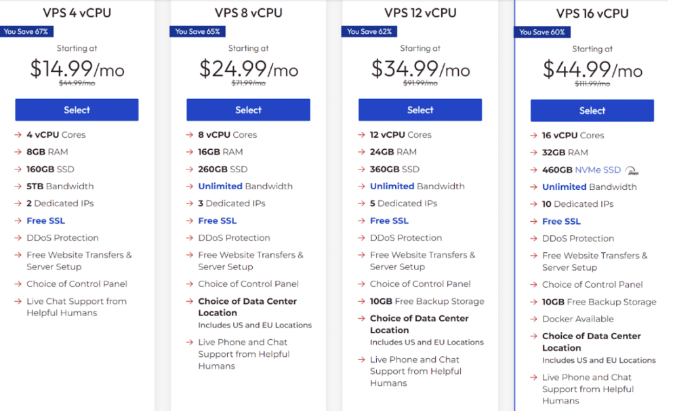Choose the VPS 16 vCPU Select button
This screenshot has height=411, width=694.
tap(592, 111)
